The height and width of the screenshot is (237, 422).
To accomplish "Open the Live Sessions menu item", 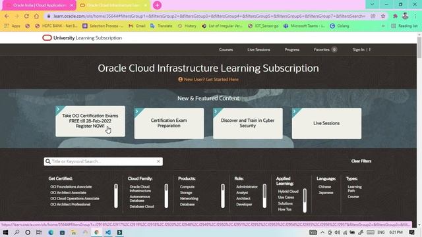I will 258,50.
